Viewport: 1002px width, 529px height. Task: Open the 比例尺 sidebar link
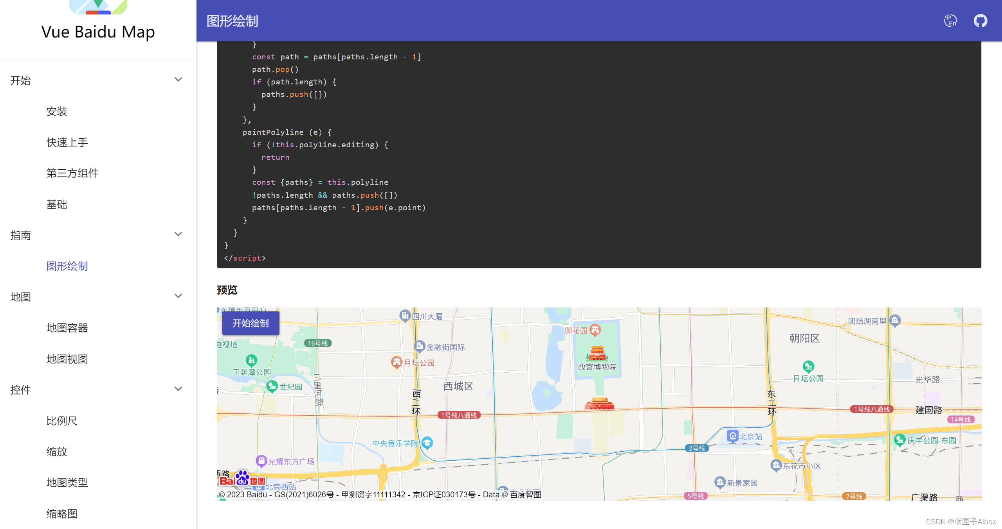(x=62, y=421)
